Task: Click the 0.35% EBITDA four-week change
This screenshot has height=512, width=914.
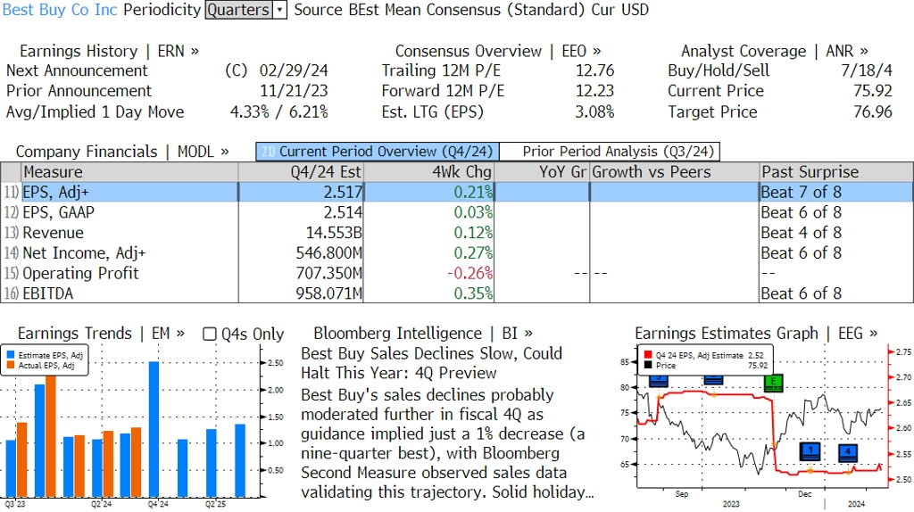Action: 473,293
